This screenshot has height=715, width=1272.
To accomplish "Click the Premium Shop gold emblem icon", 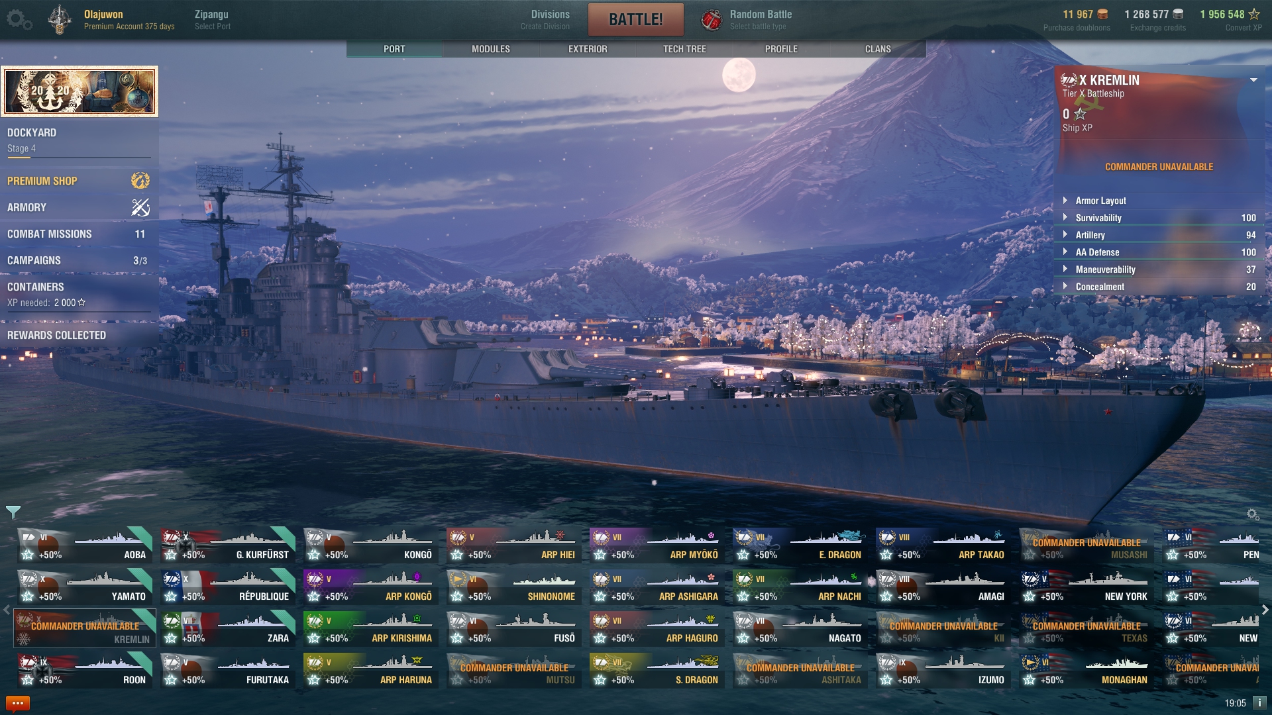I will [x=140, y=181].
